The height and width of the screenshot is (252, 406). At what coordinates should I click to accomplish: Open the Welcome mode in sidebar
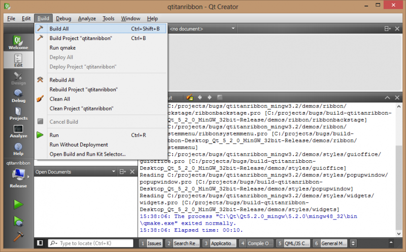tap(18, 42)
